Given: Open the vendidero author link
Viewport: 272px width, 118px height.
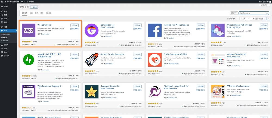Looking at the screenshot, I should click(109, 36).
